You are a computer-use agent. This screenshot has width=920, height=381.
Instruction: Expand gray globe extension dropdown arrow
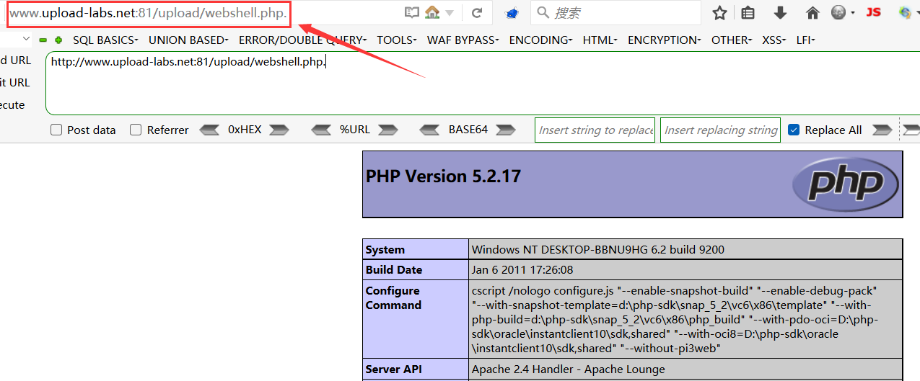tap(853, 13)
